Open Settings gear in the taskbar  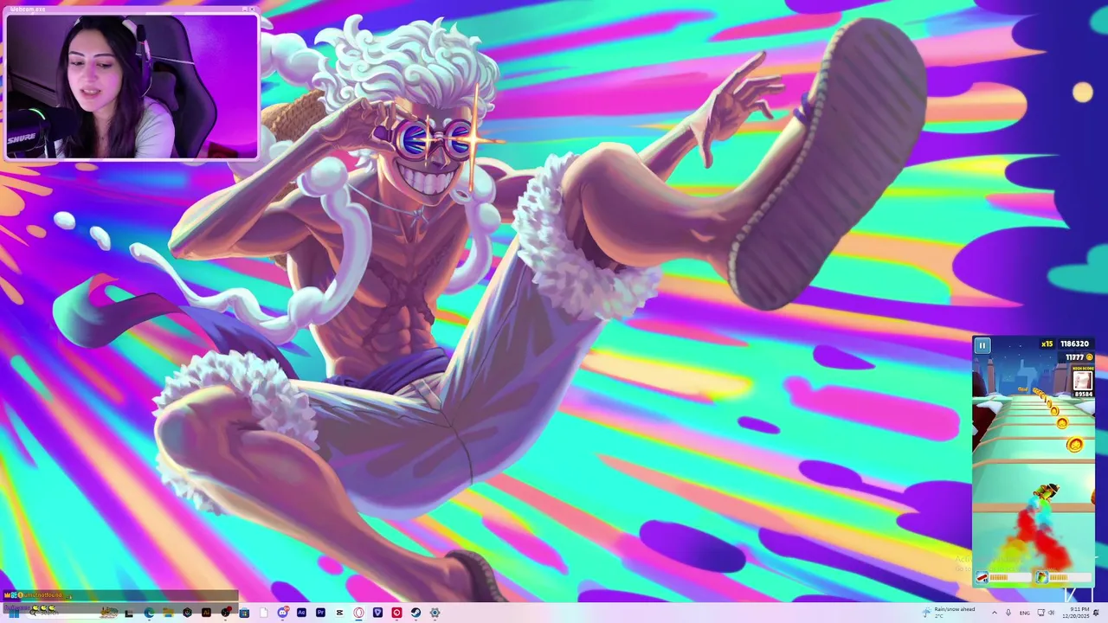[x=435, y=613]
